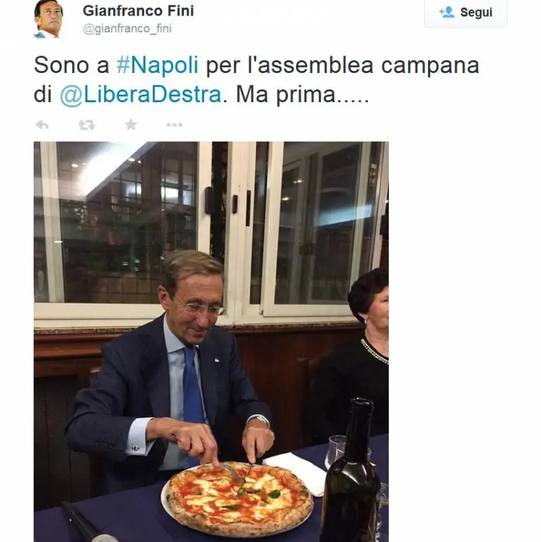Retweet this post using the retweet icon

coord(86,125)
